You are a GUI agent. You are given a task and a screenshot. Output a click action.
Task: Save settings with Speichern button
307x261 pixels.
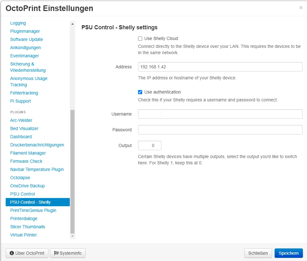click(x=288, y=253)
